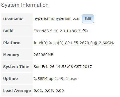Click the build hash (86c7ef5) text

pos(79,31)
